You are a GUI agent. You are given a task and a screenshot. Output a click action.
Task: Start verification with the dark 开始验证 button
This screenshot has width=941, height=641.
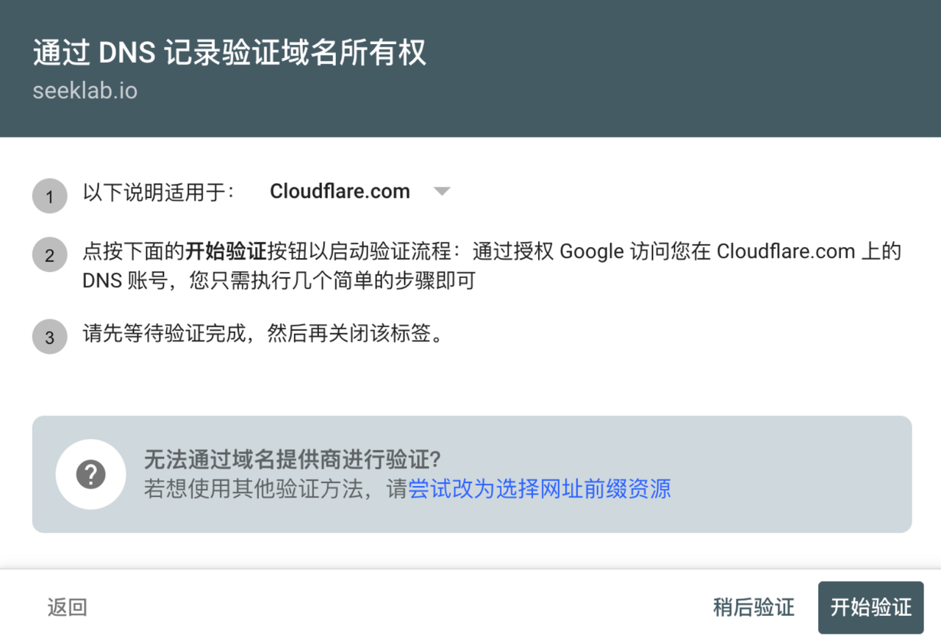click(x=870, y=607)
